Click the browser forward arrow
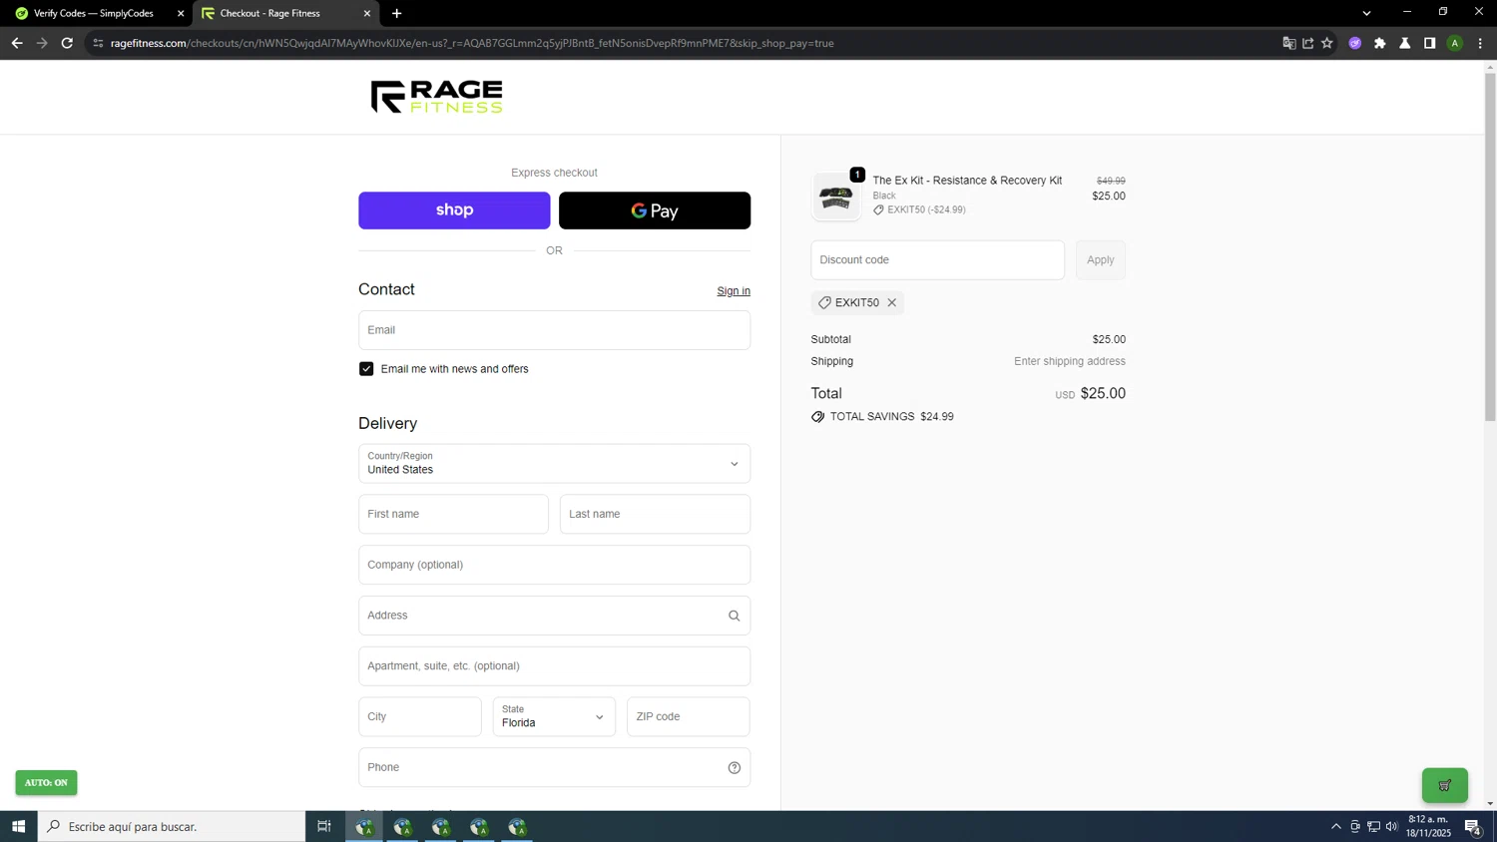 point(42,43)
